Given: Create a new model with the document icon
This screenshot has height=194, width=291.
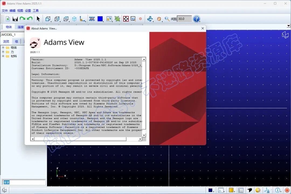Looking at the screenshot, I should pyautogui.click(x=8, y=19).
